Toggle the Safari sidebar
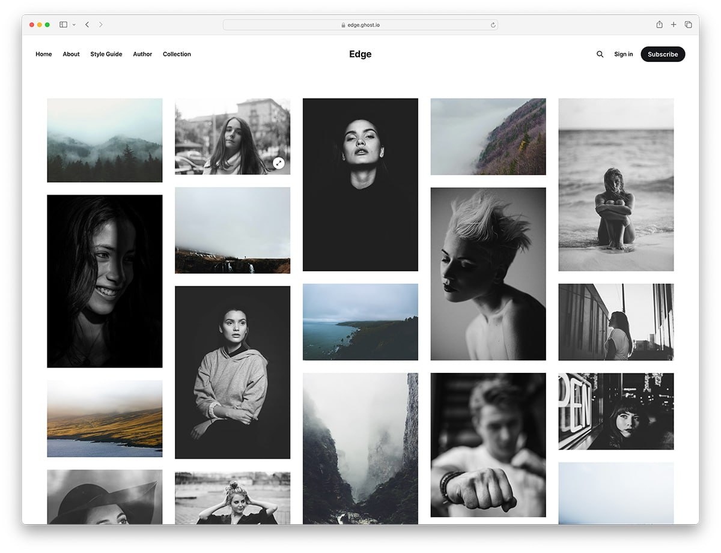Image resolution: width=721 pixels, height=553 pixels. pos(63,24)
